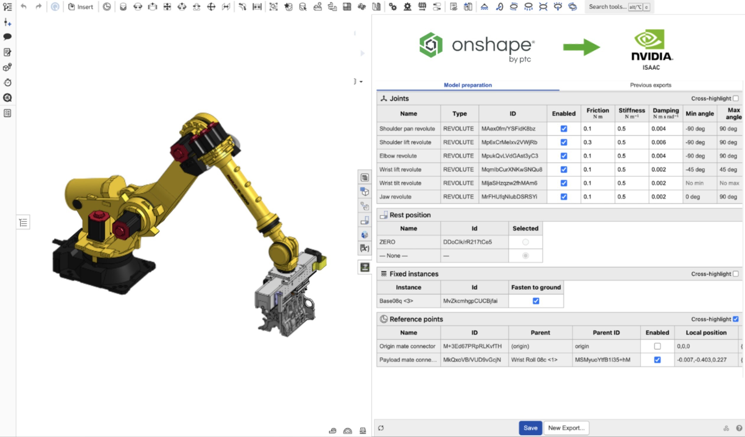Click the blue Save button
The image size is (745, 437).
click(530, 428)
